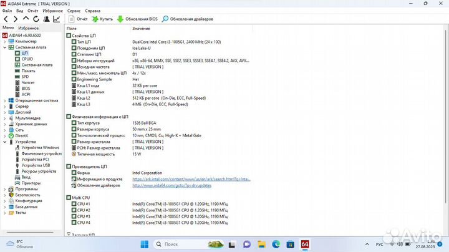Expand the Операционная система tree node

[4, 100]
